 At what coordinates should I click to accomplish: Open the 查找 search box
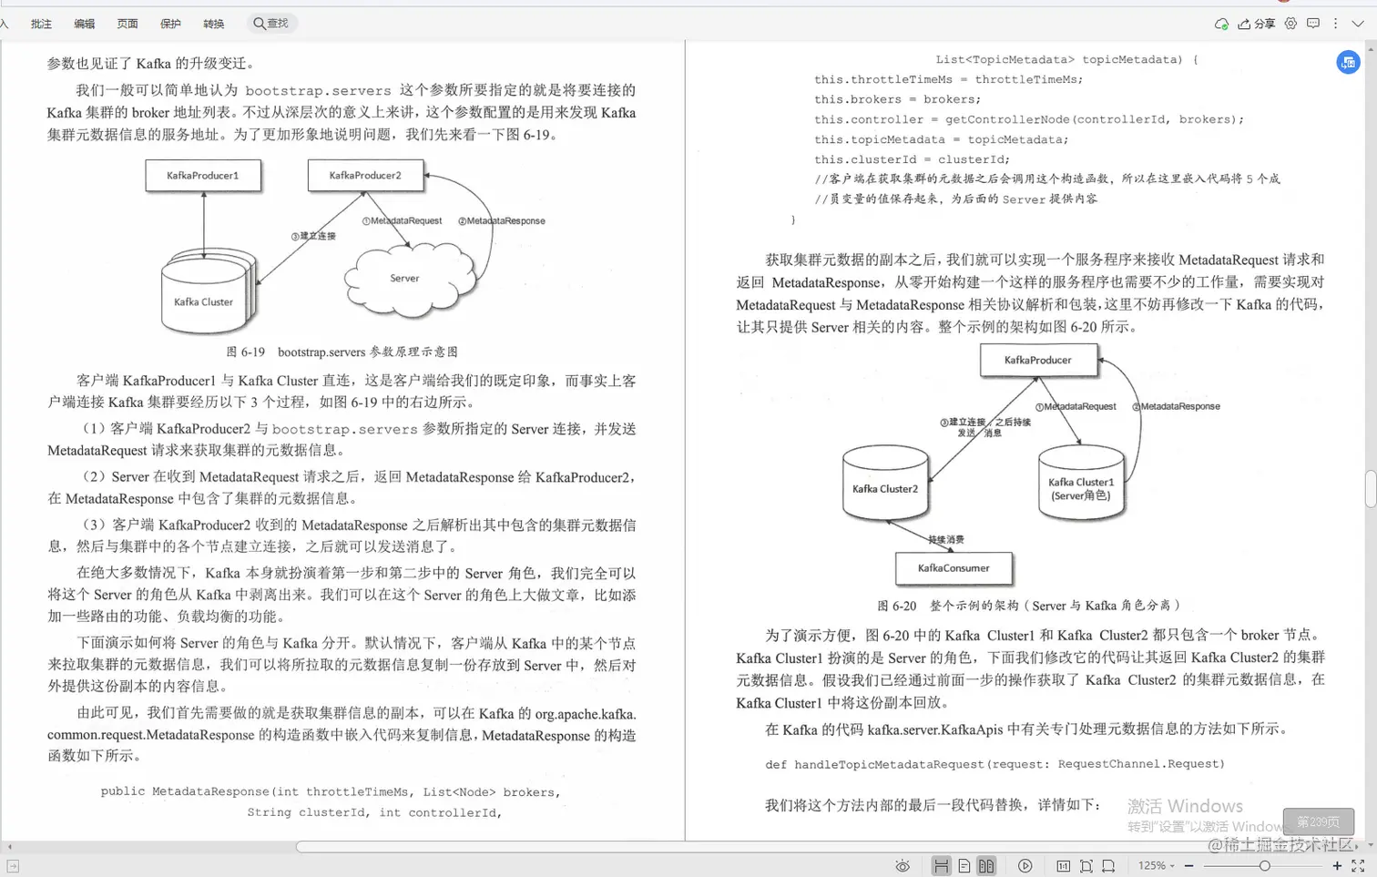(x=271, y=24)
